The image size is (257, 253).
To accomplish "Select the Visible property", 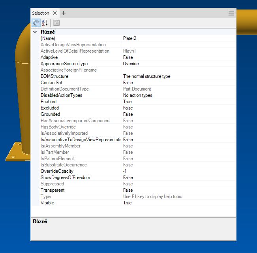I will point(47,203).
